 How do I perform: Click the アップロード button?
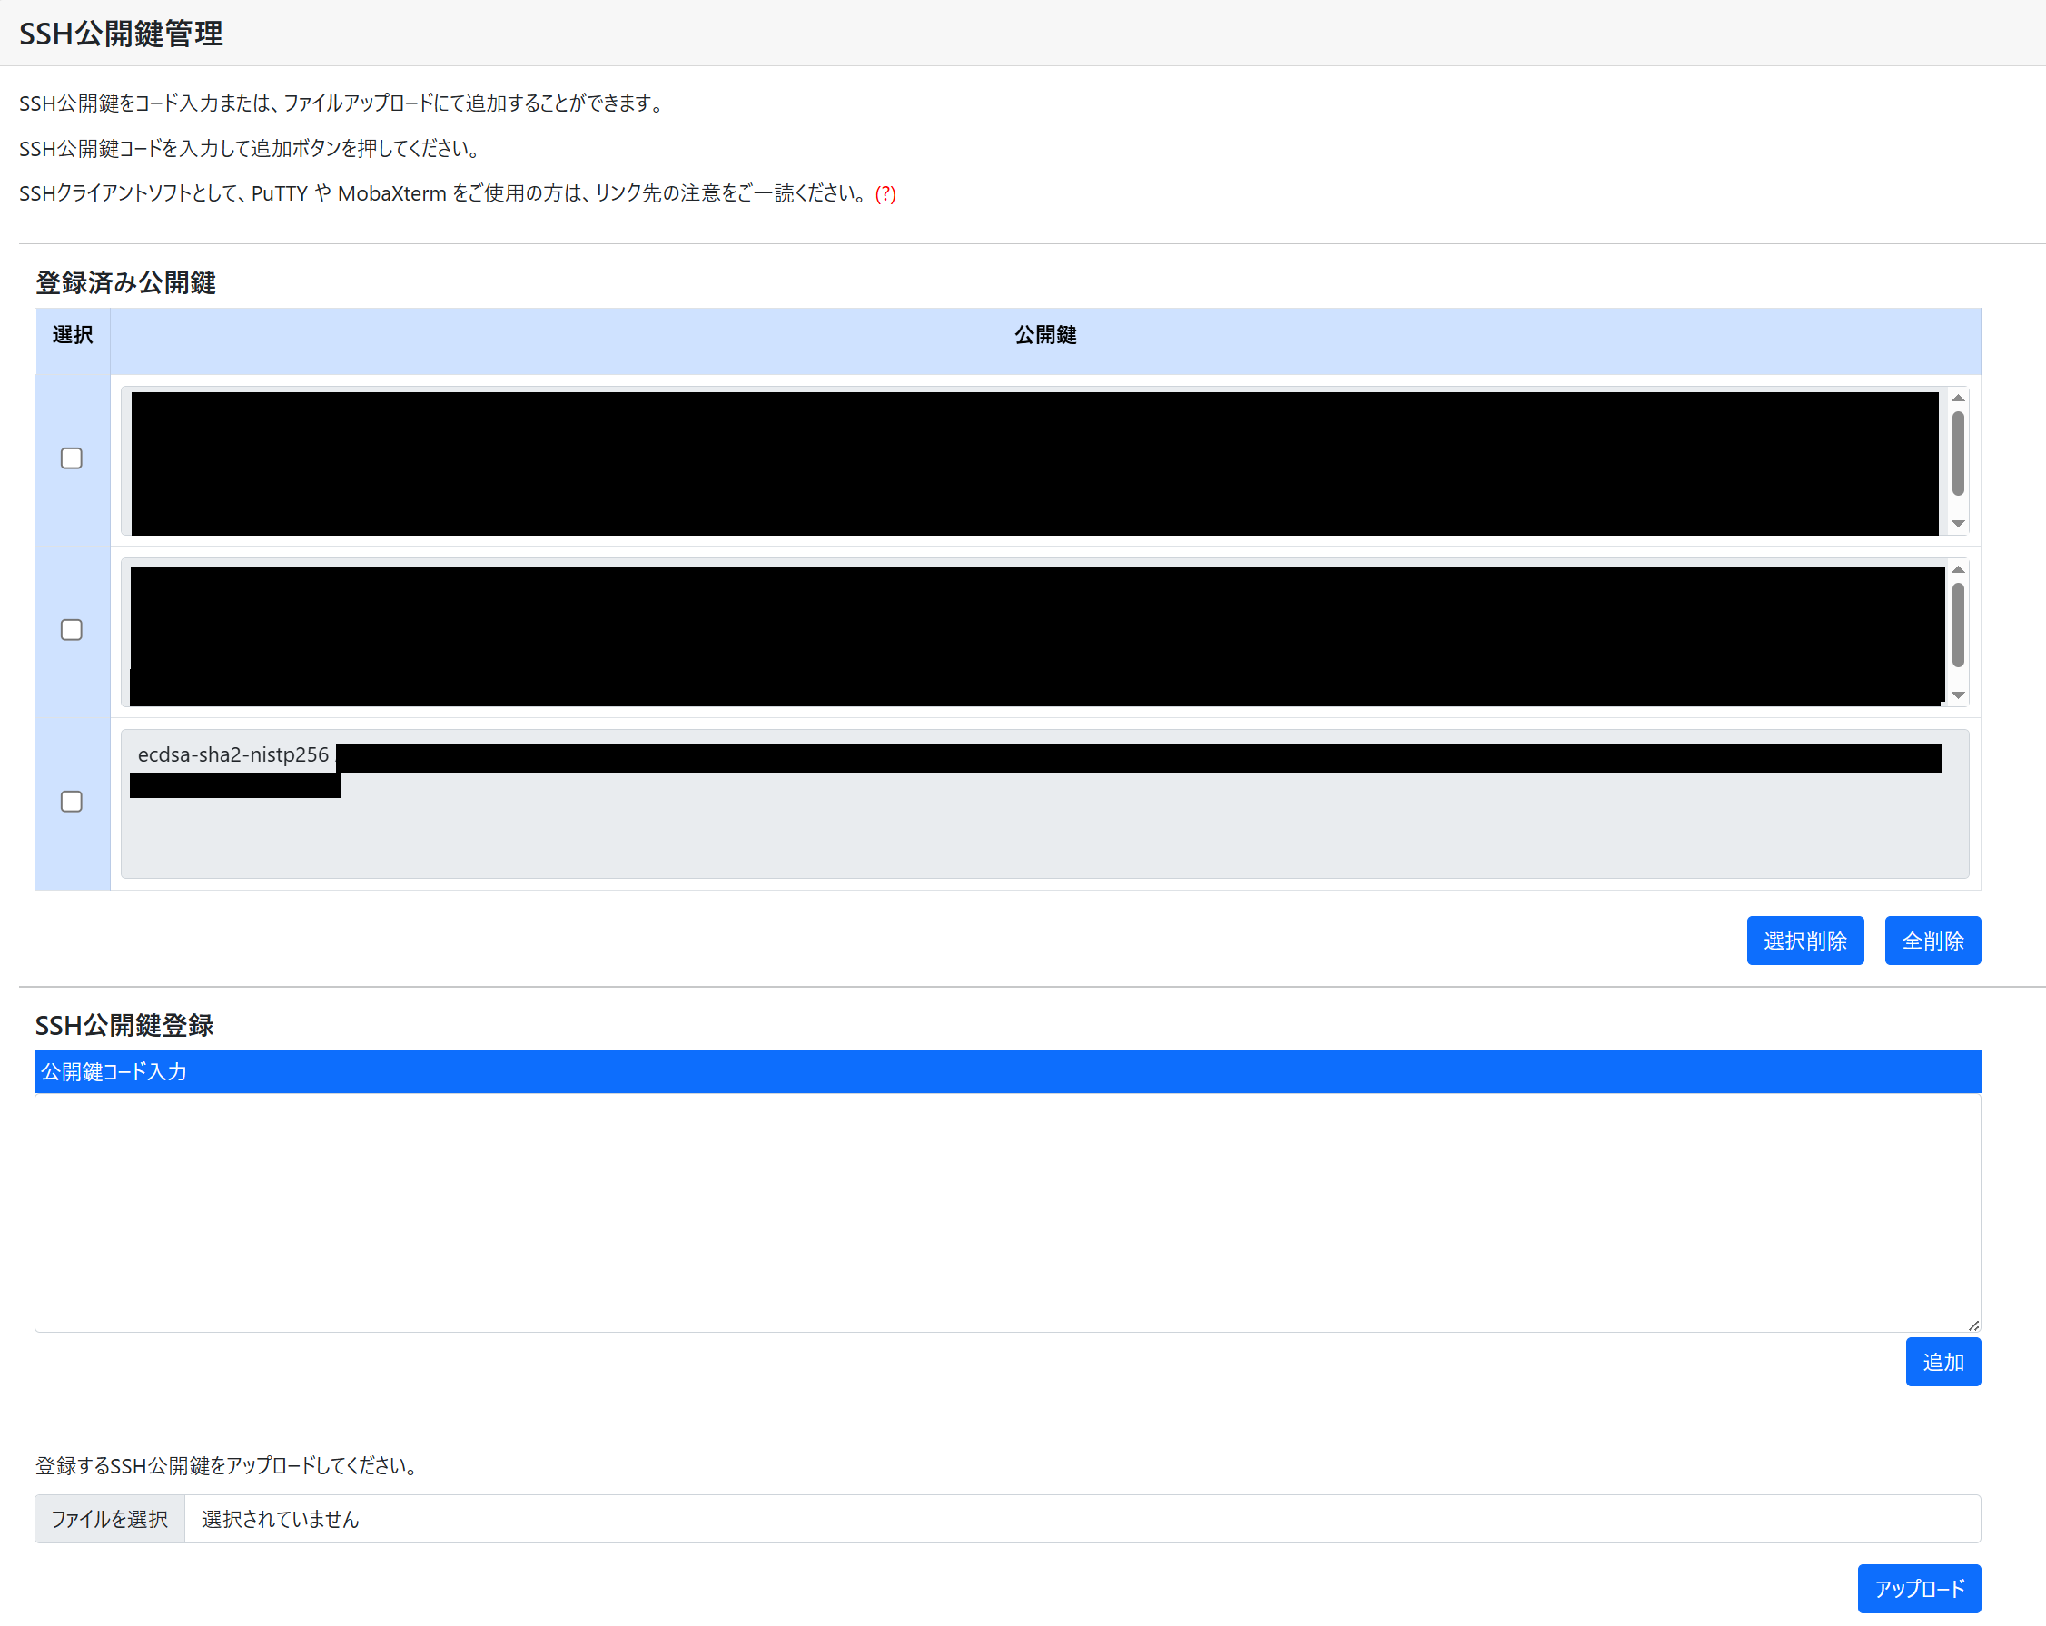point(1918,1588)
